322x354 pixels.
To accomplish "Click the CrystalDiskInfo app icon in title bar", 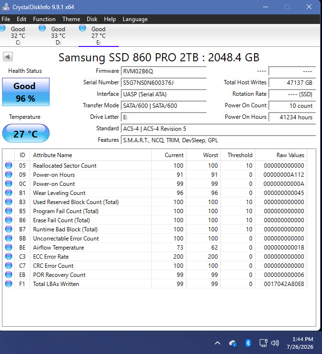I will [x=6, y=7].
